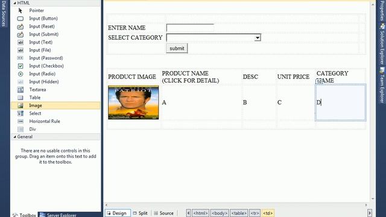386x217 pixels.
Task: Pick the Input (File) toolbox icon
Action: [x=21, y=50]
